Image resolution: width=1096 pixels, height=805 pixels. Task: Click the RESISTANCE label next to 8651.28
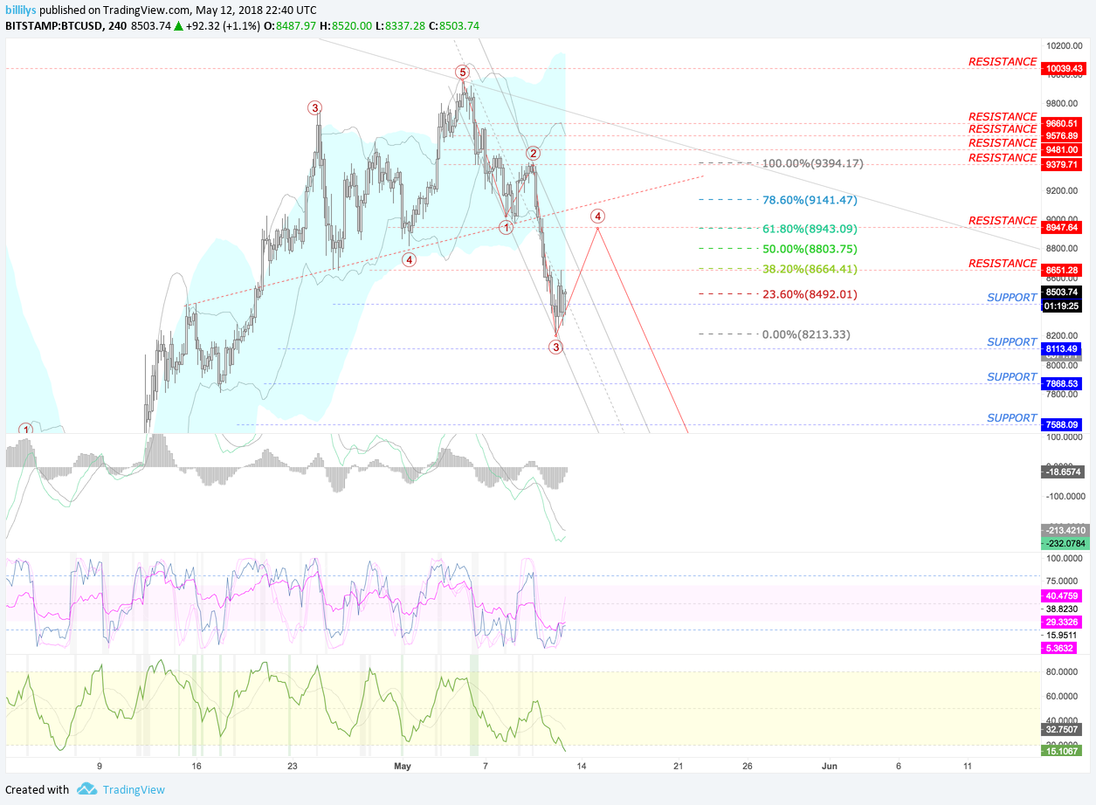pos(1003,264)
